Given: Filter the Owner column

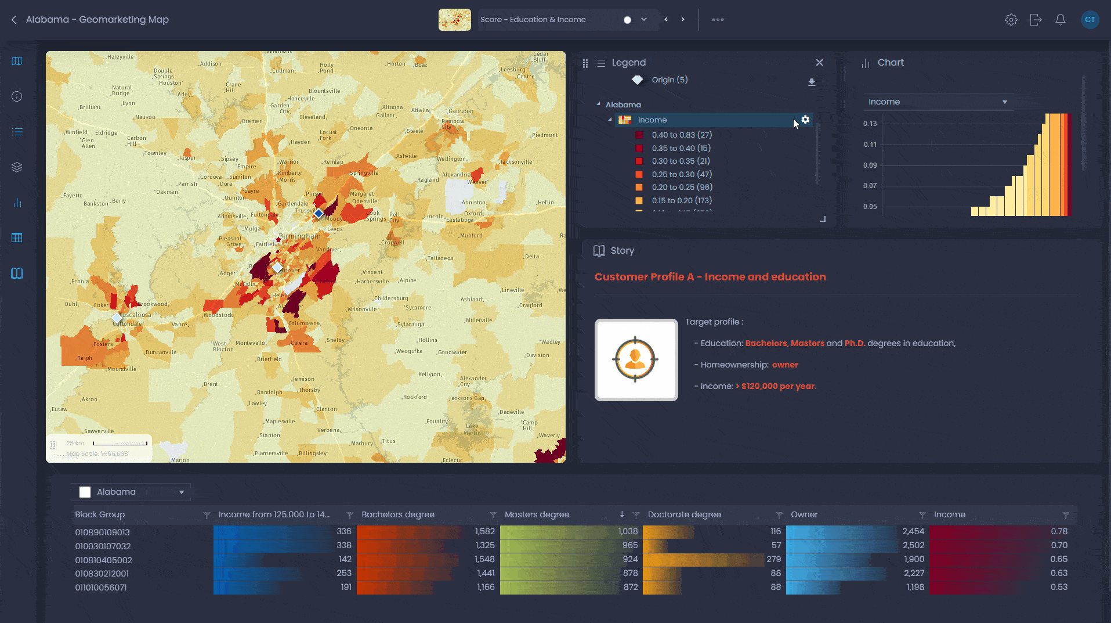Looking at the screenshot, I should point(922,515).
